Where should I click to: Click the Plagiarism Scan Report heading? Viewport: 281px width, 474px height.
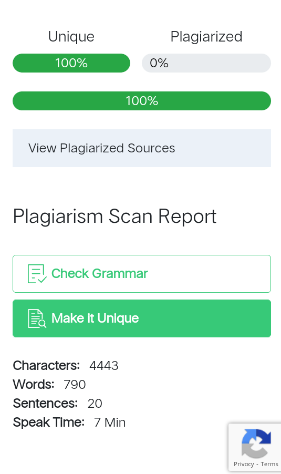115,217
